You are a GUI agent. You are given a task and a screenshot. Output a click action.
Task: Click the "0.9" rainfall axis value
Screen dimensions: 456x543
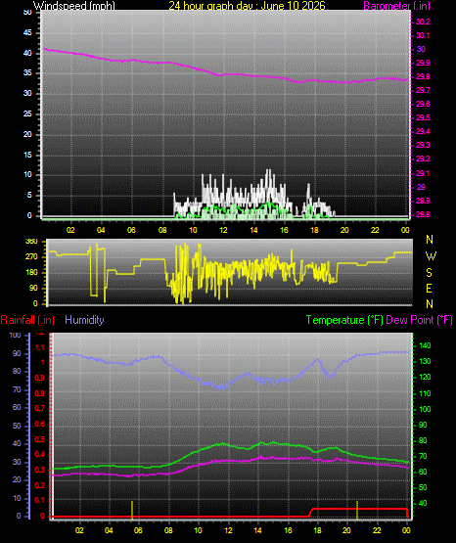(x=40, y=378)
